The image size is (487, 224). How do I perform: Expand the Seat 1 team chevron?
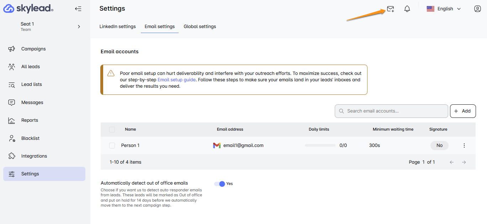(79, 27)
